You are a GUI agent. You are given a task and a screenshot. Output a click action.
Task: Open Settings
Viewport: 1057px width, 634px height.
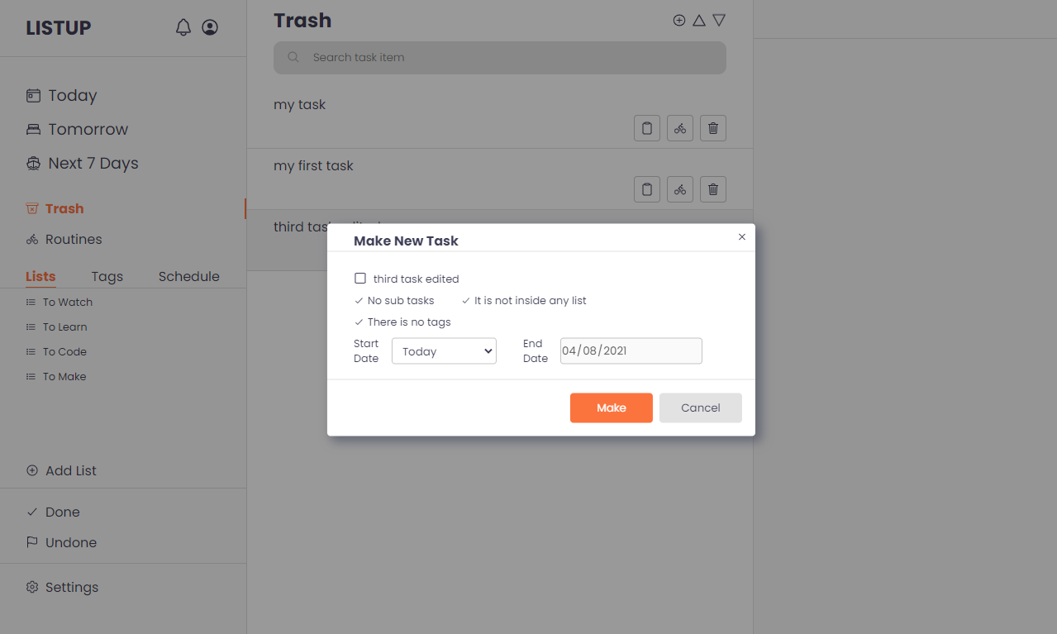pyautogui.click(x=72, y=587)
